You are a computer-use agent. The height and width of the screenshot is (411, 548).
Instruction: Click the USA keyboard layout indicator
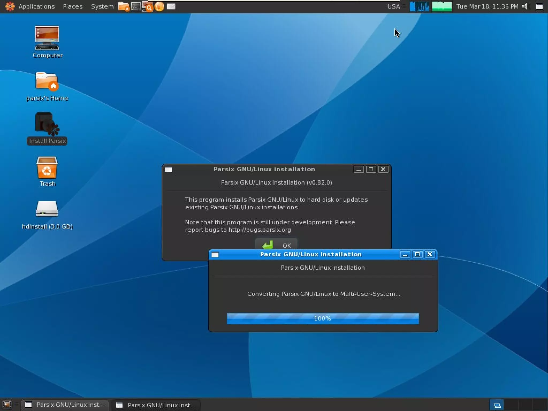point(394,6)
